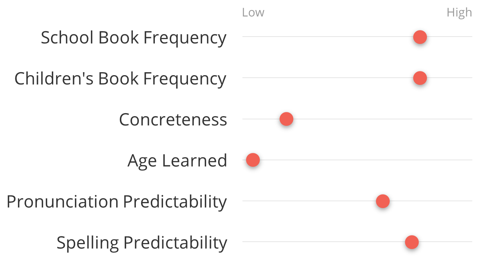Click the School Book Frequency track line
Screen dimensions: 485x265
[x=357, y=37]
